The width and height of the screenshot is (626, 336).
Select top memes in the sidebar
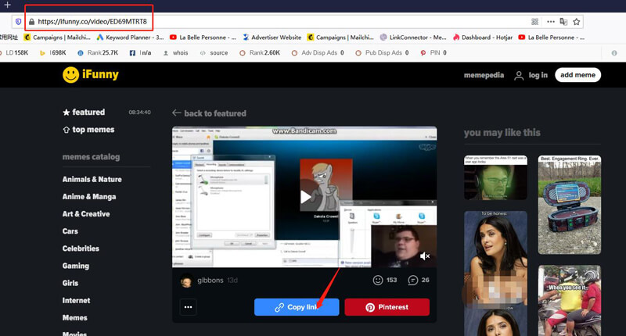[88, 130]
